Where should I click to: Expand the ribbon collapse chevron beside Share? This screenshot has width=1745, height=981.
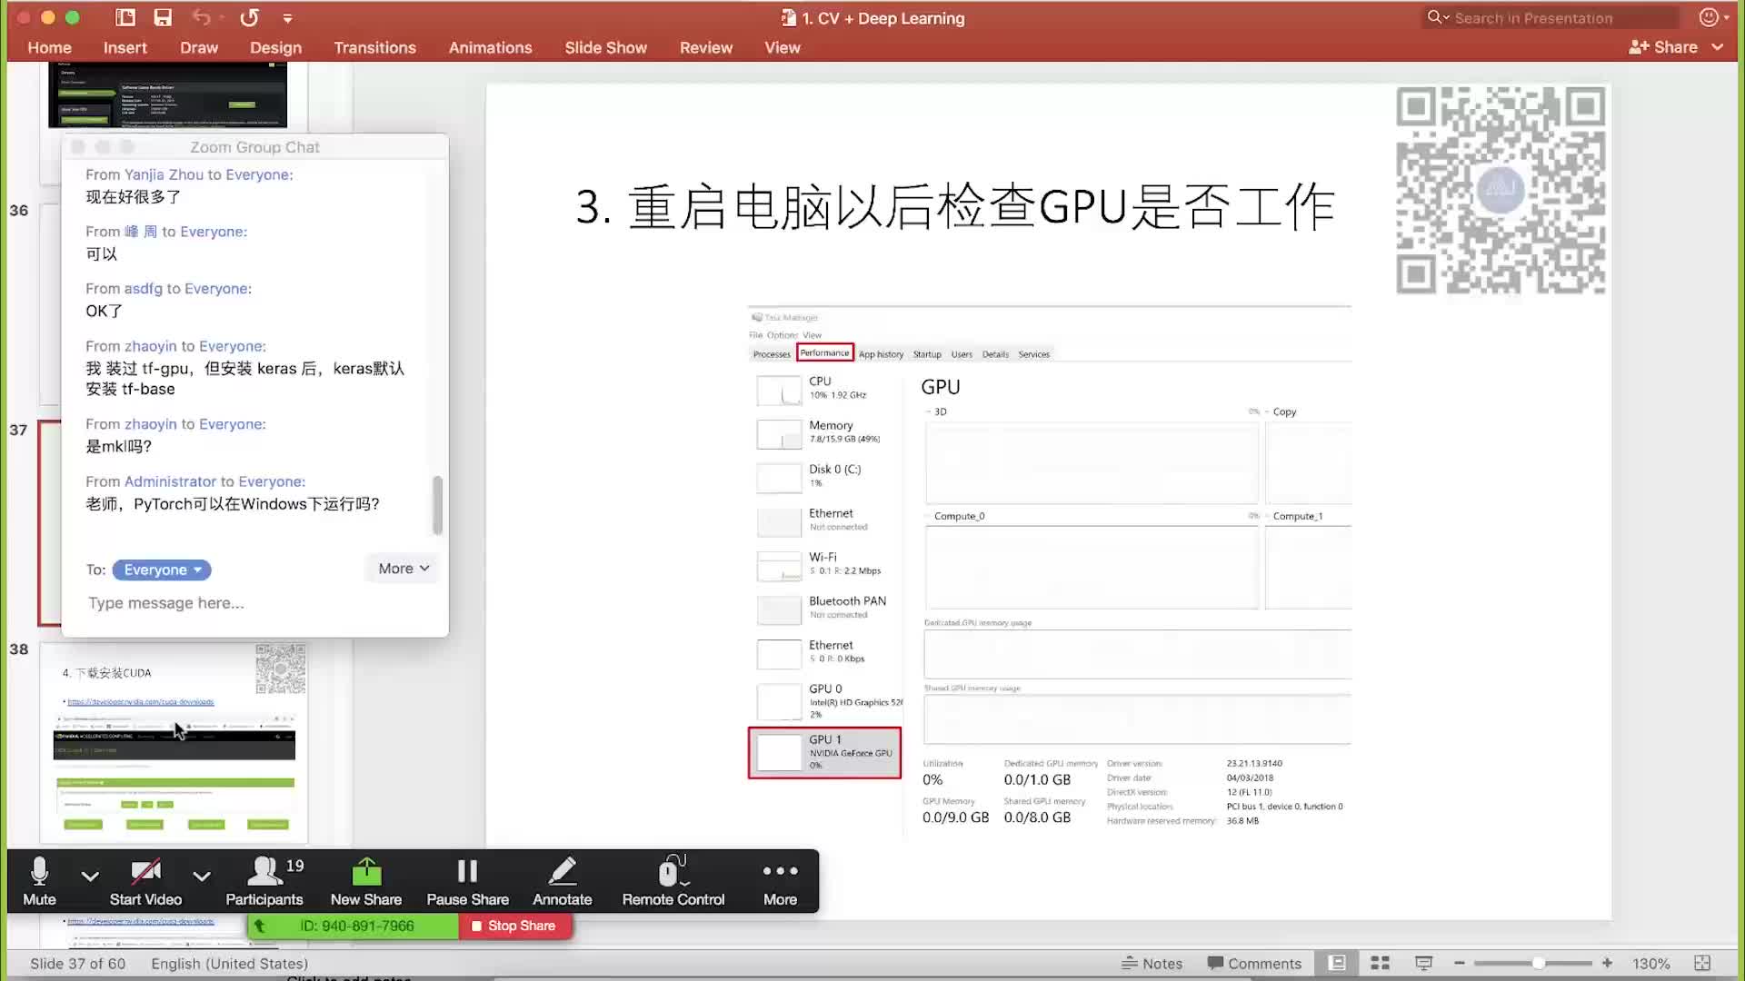tap(1717, 47)
